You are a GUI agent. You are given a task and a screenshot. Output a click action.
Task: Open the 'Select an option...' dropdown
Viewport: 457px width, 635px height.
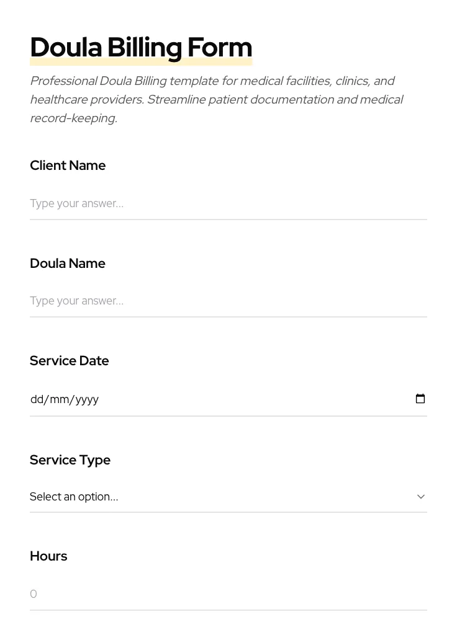[x=186, y=496]
